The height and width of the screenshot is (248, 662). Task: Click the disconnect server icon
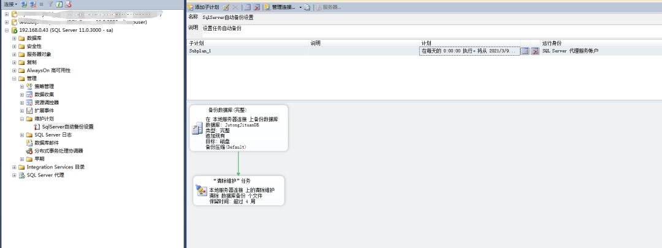coord(32,4)
